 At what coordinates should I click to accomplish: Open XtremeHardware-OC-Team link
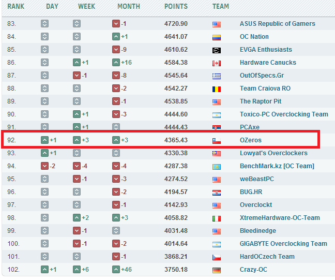[280, 218]
